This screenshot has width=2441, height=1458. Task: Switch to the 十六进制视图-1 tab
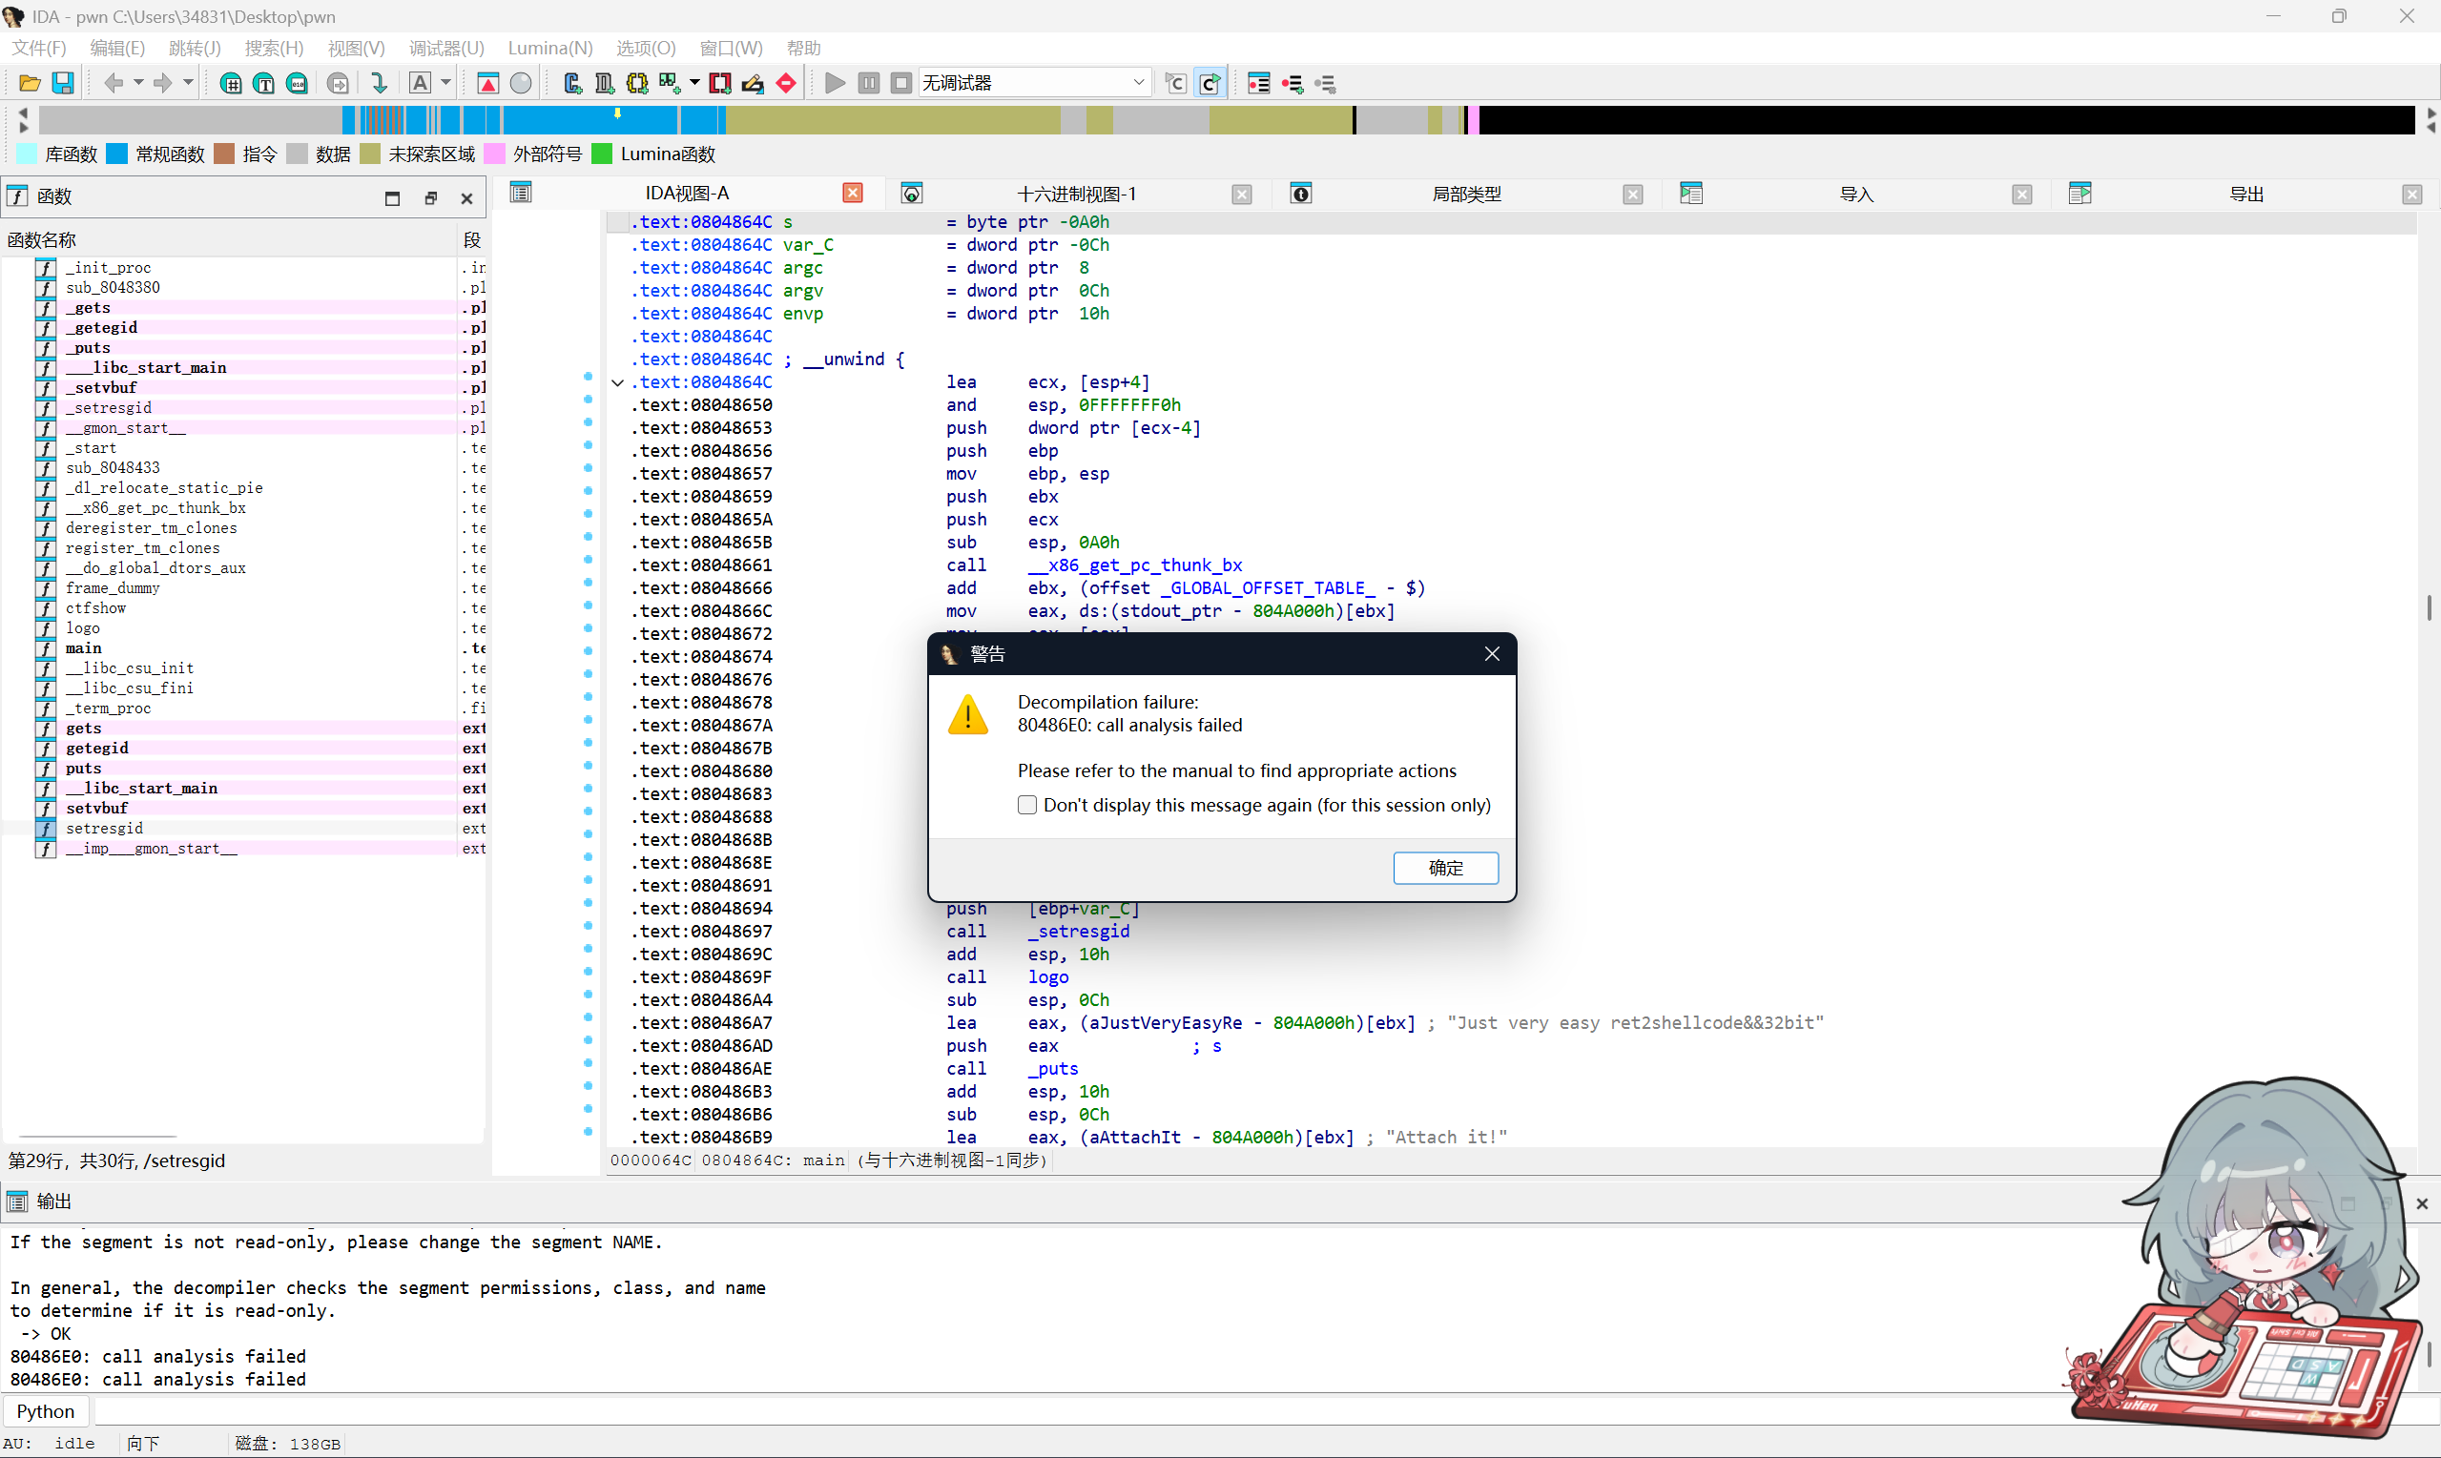point(1076,195)
